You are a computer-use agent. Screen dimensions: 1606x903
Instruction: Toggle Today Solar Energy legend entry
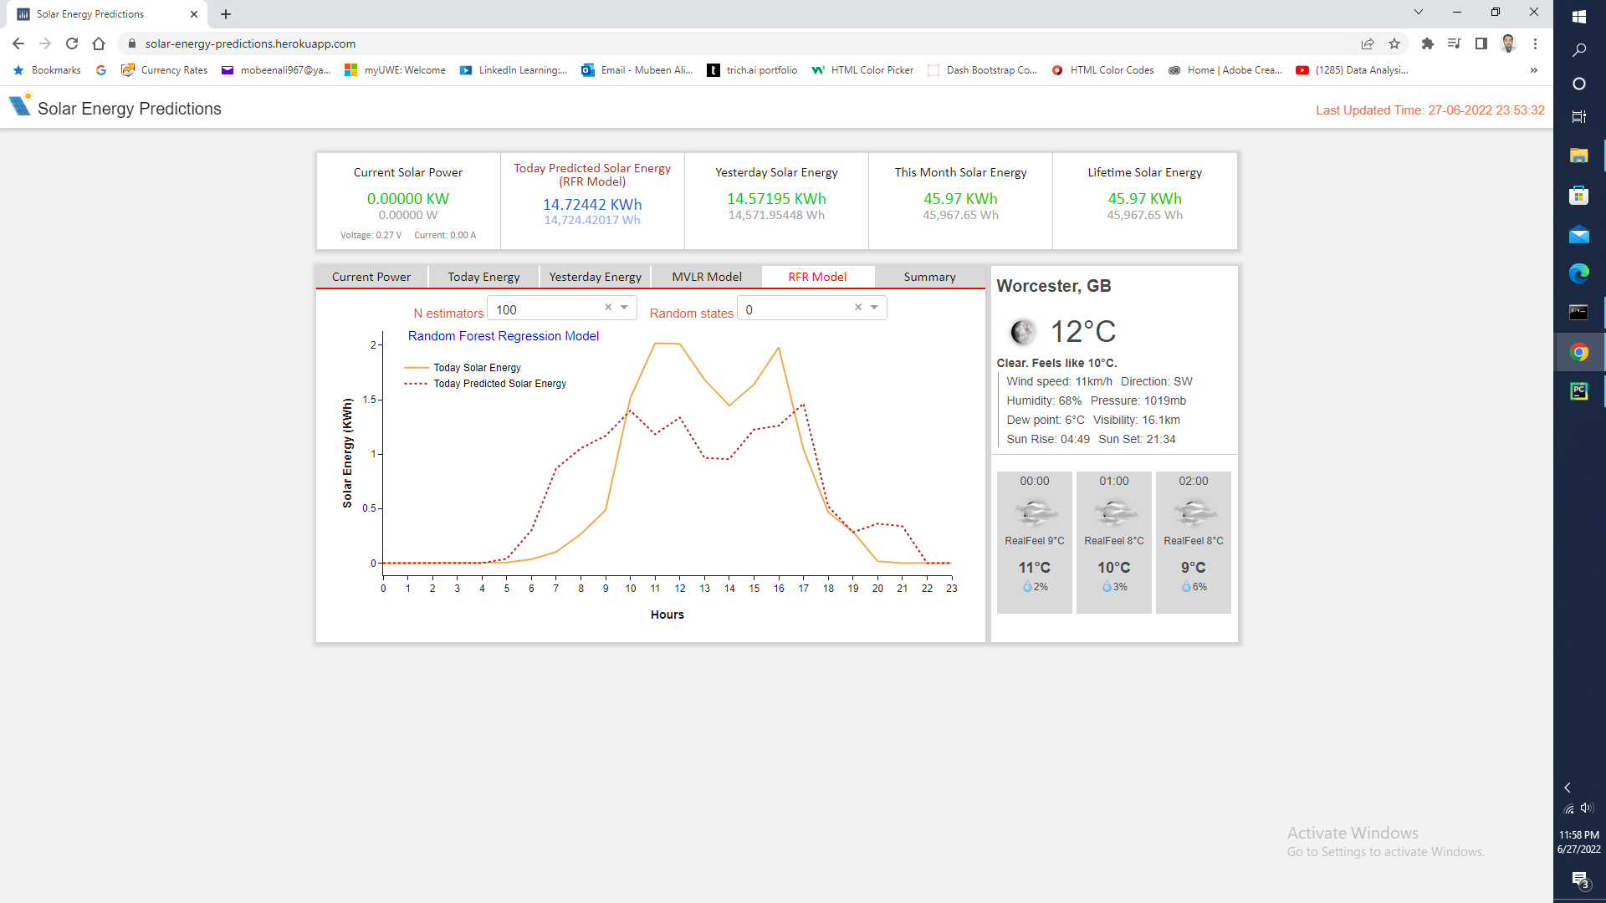[x=477, y=368]
